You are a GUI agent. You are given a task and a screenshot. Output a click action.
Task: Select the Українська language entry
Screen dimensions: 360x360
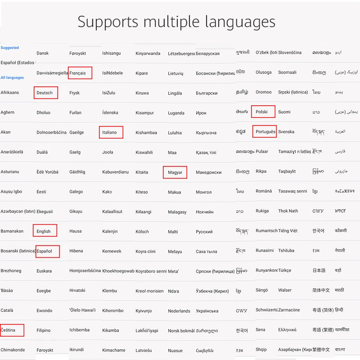(207, 311)
